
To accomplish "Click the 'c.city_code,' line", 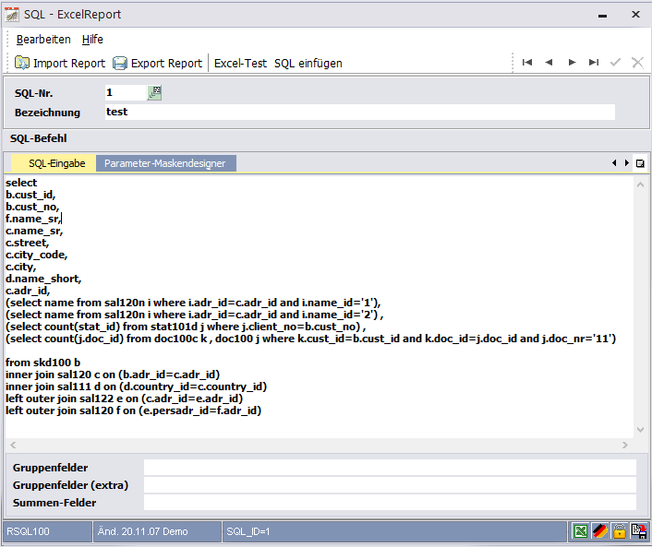I will [37, 255].
